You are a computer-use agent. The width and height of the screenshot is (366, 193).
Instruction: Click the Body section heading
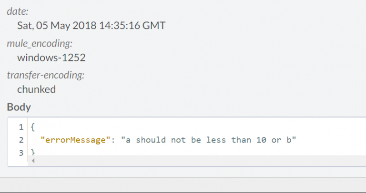[19, 107]
